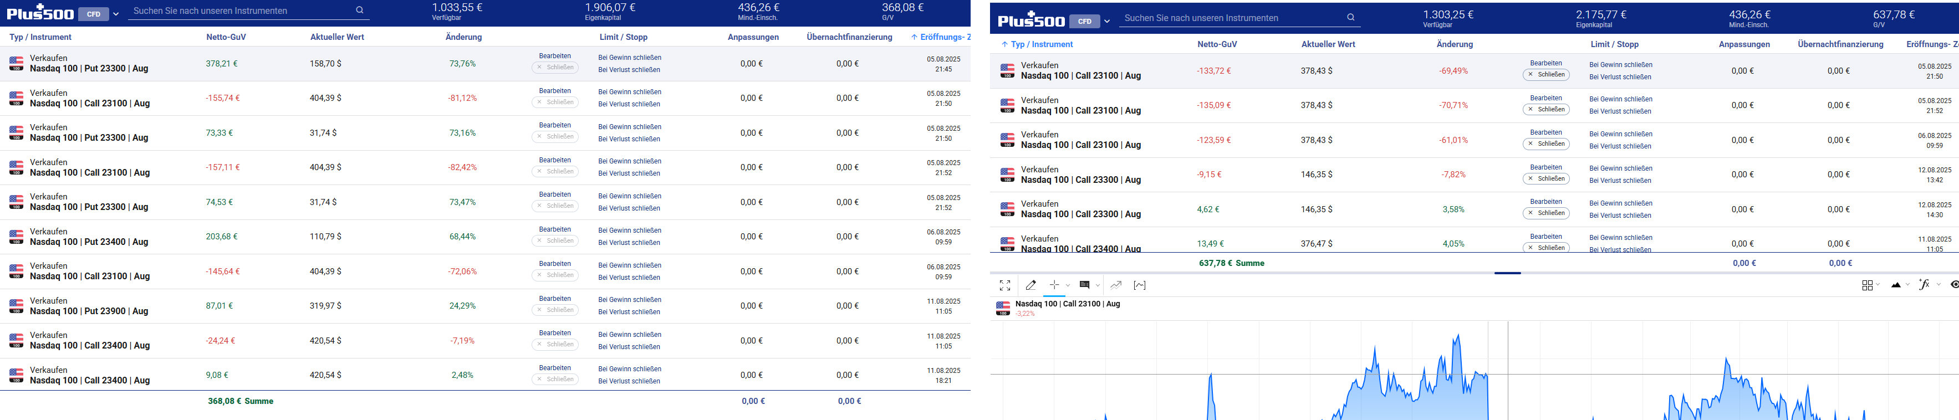Sort by Typ / Instrument in right window
The height and width of the screenshot is (420, 1959).
[x=1037, y=44]
